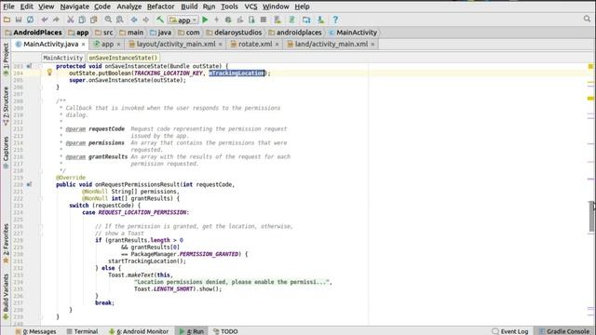Click the Synchronize toolbar icon
This screenshot has height=335, width=596.
(x=30, y=20)
